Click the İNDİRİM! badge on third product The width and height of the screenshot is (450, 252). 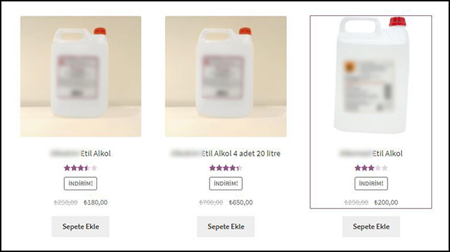pos(371,184)
